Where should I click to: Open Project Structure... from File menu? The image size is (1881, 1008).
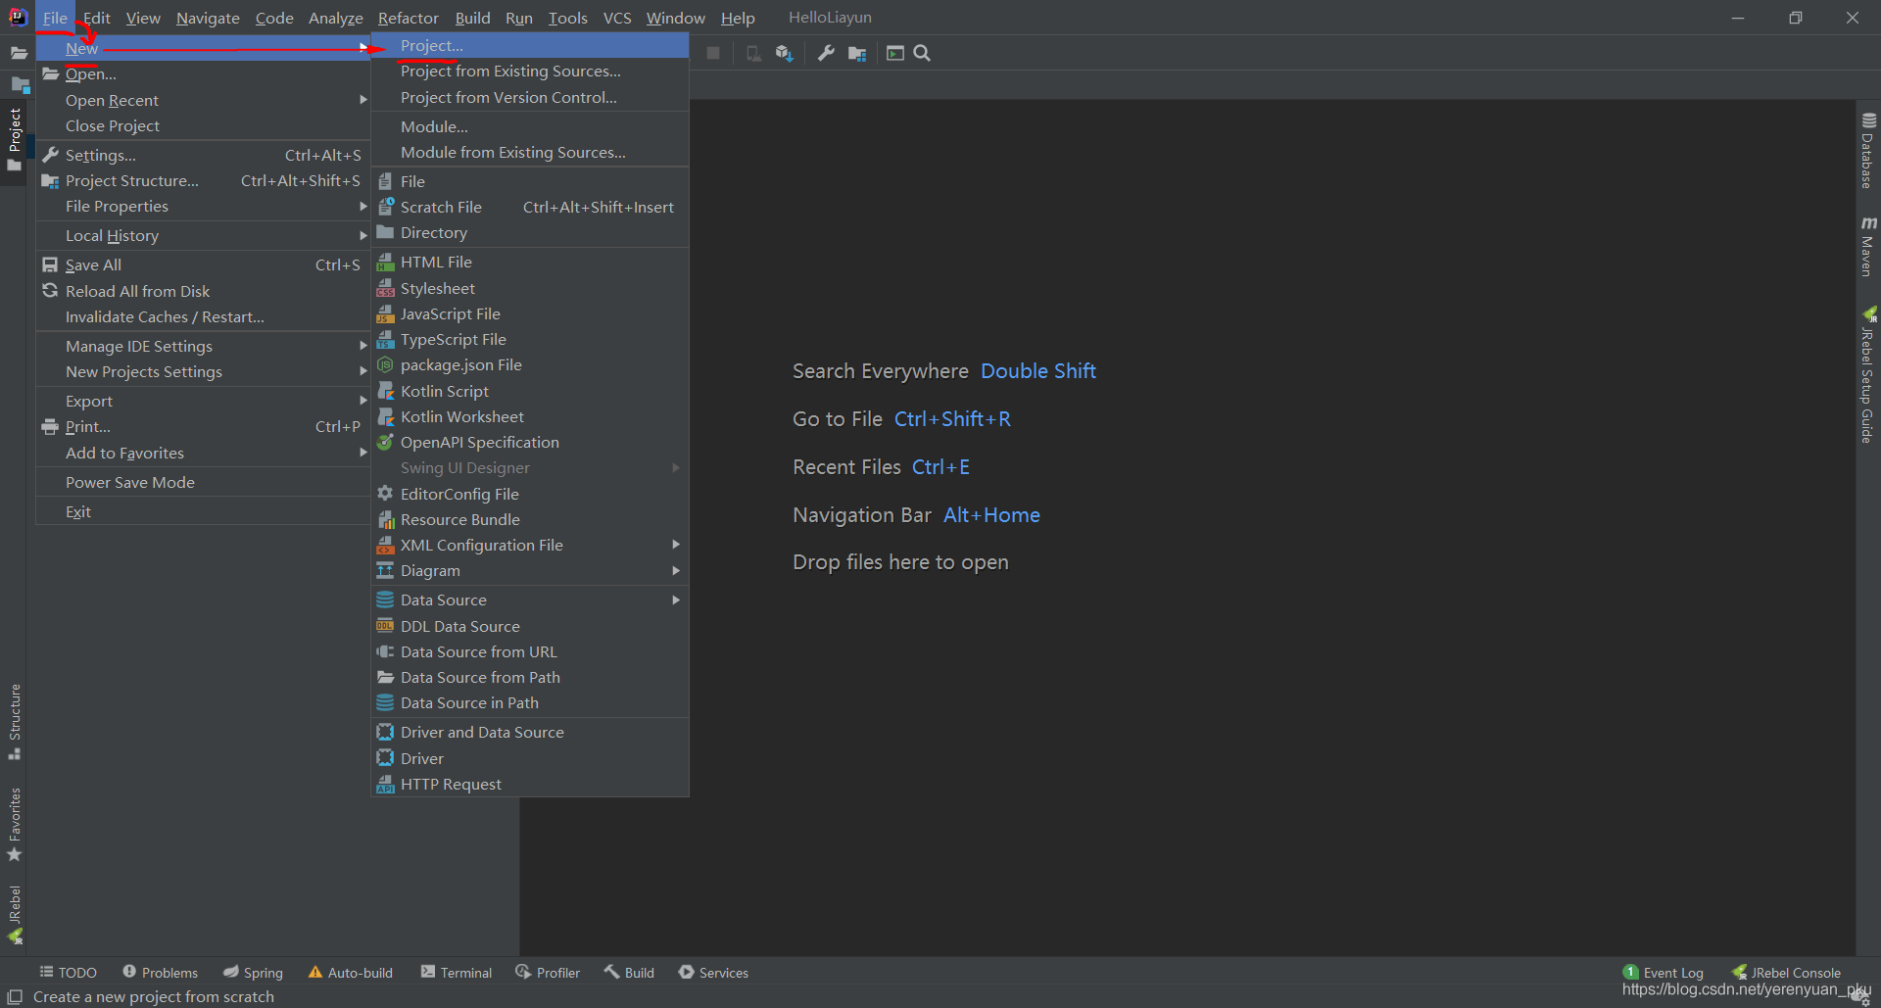point(203,180)
